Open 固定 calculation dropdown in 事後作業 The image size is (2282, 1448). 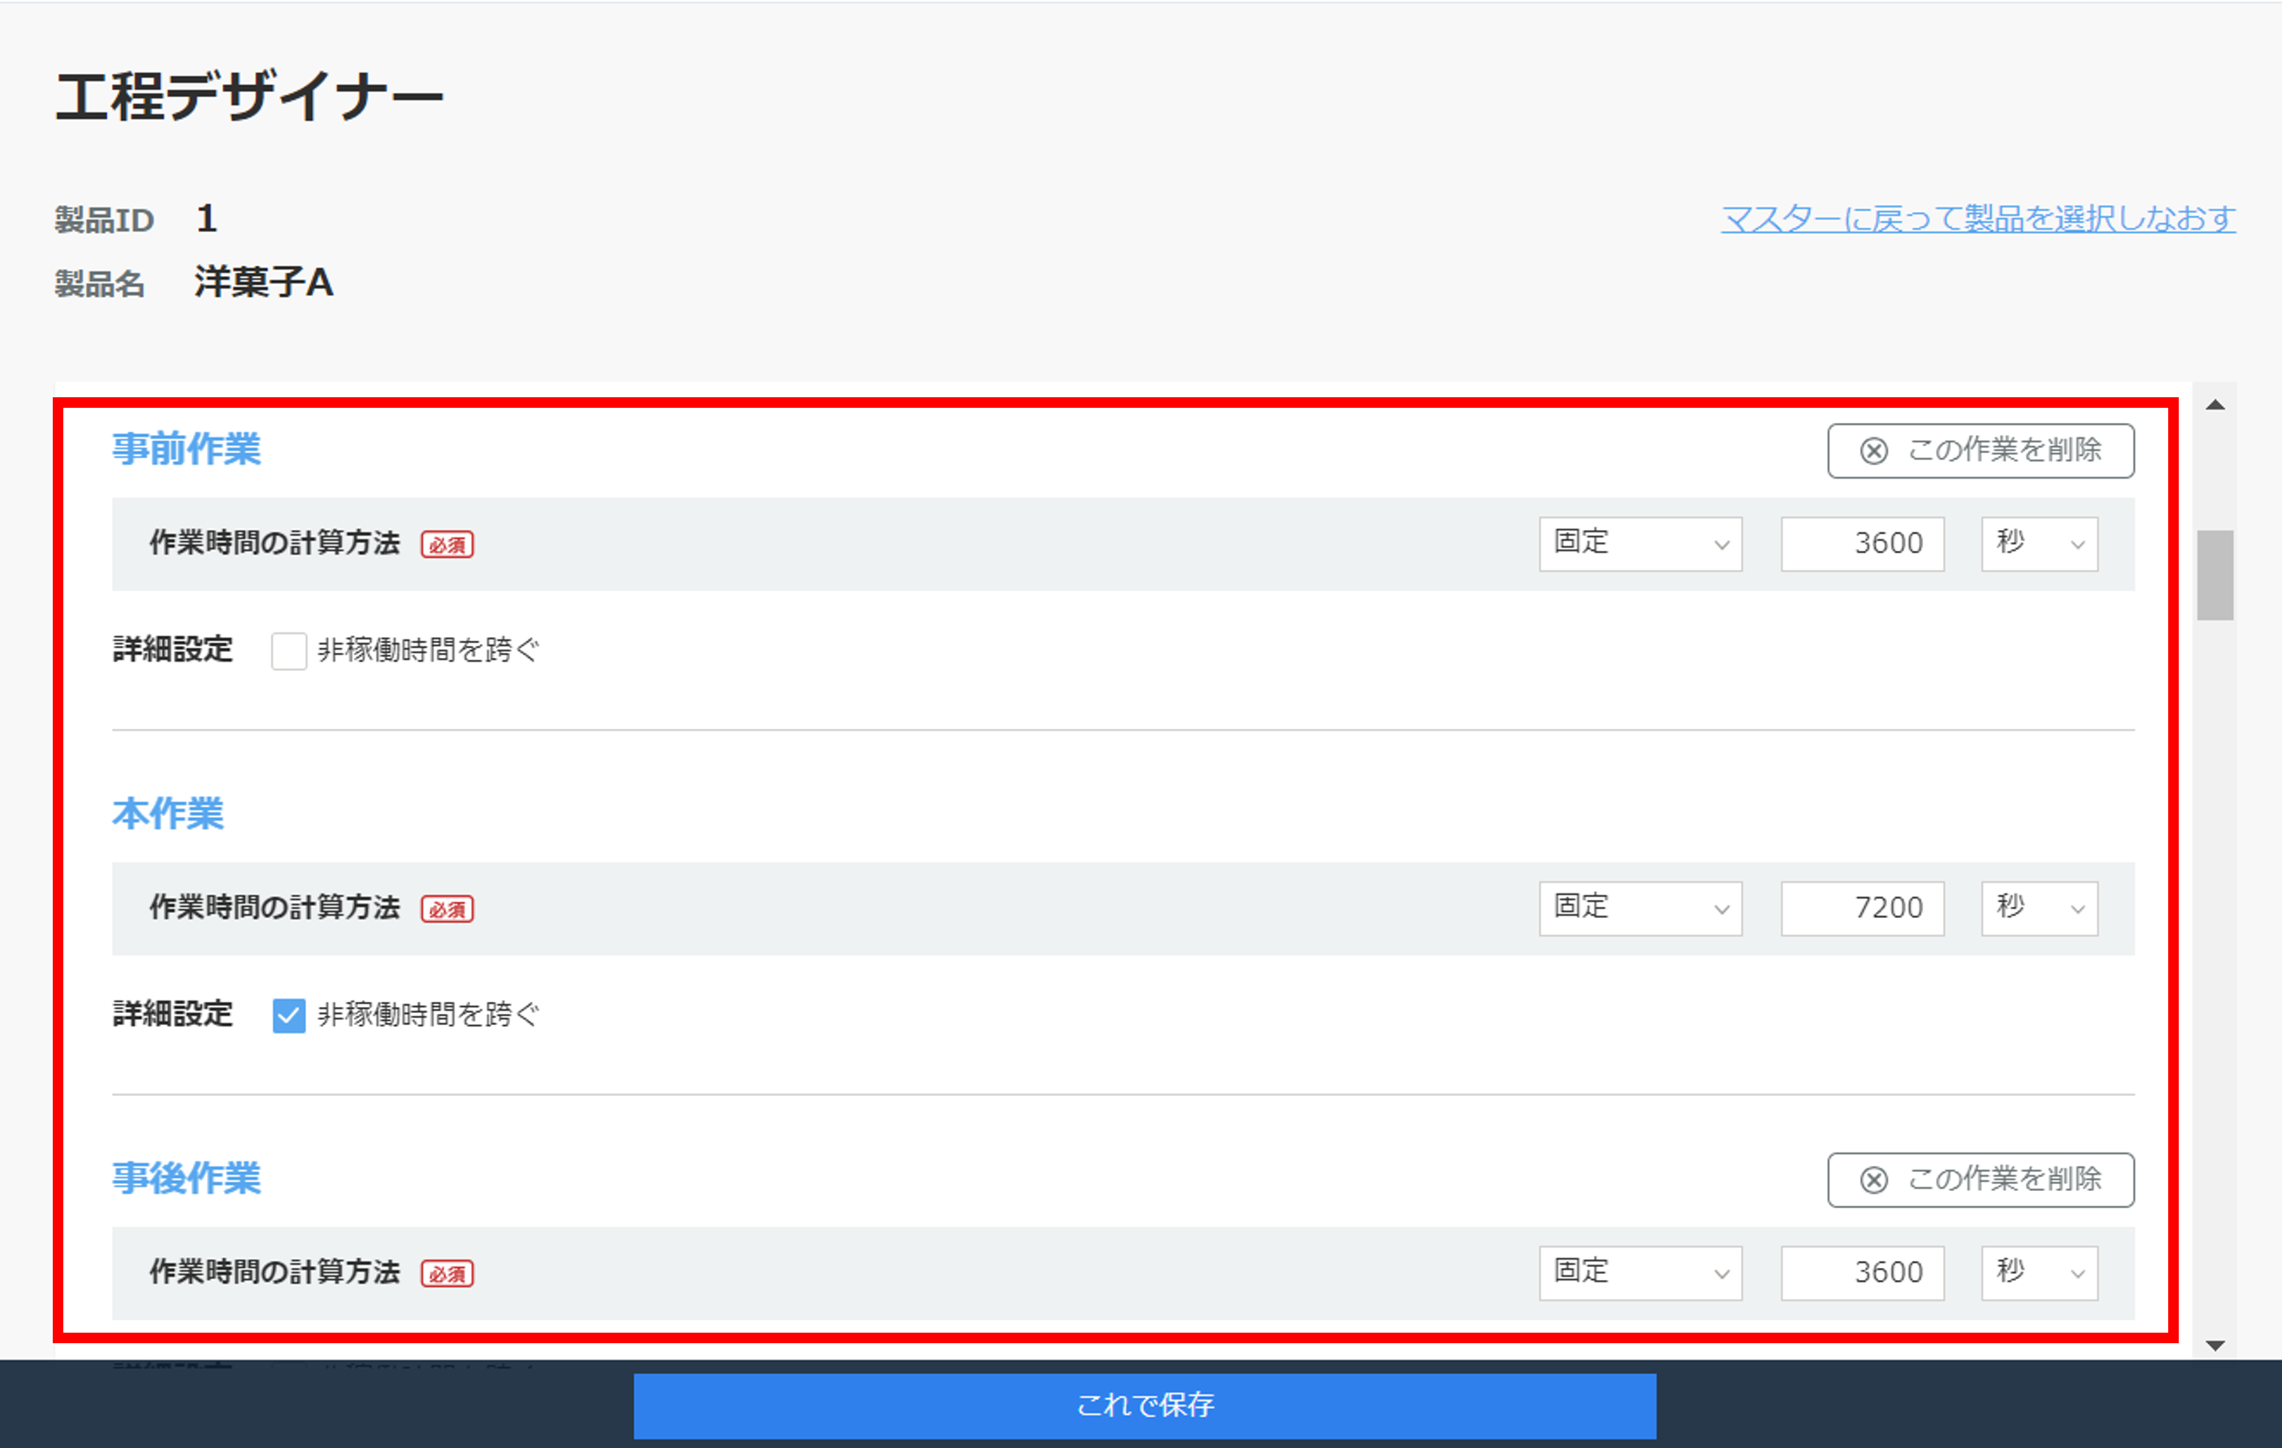tap(1641, 1272)
